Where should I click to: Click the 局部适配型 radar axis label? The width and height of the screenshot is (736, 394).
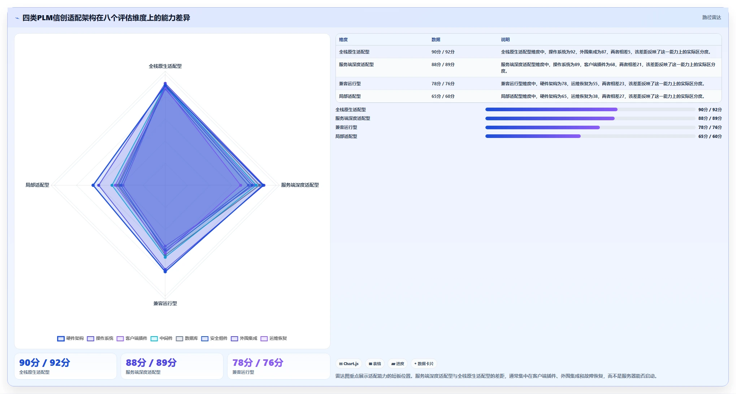click(37, 185)
